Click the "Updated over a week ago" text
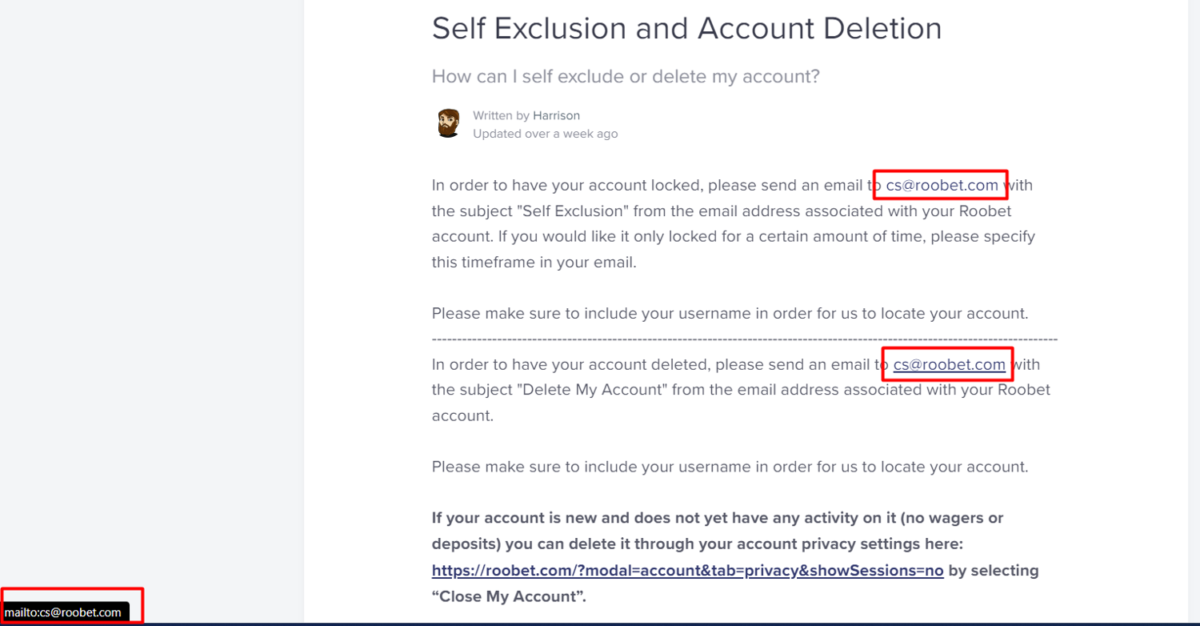 [x=545, y=134]
